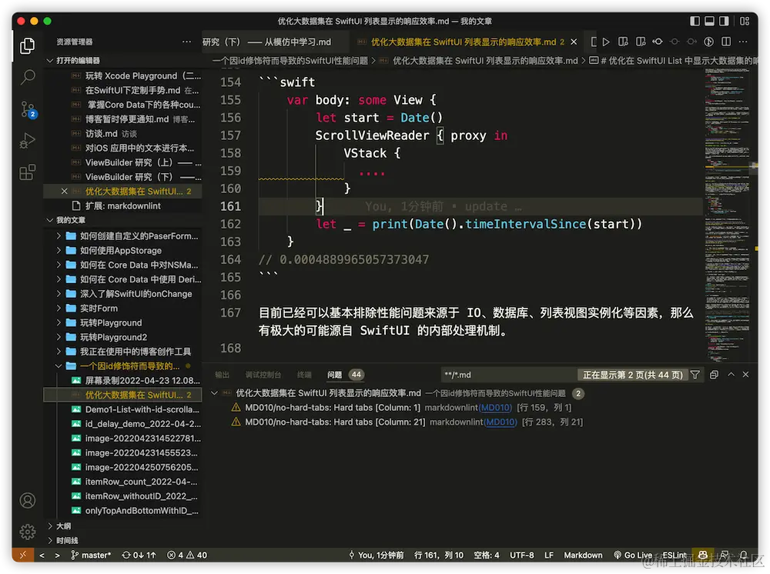The image size is (770, 574).
Task: Open Preview to the Side icon
Action: click(624, 42)
